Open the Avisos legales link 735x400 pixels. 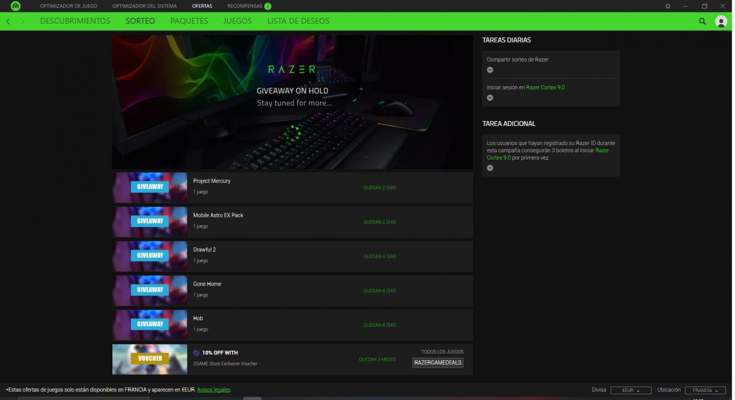point(214,391)
